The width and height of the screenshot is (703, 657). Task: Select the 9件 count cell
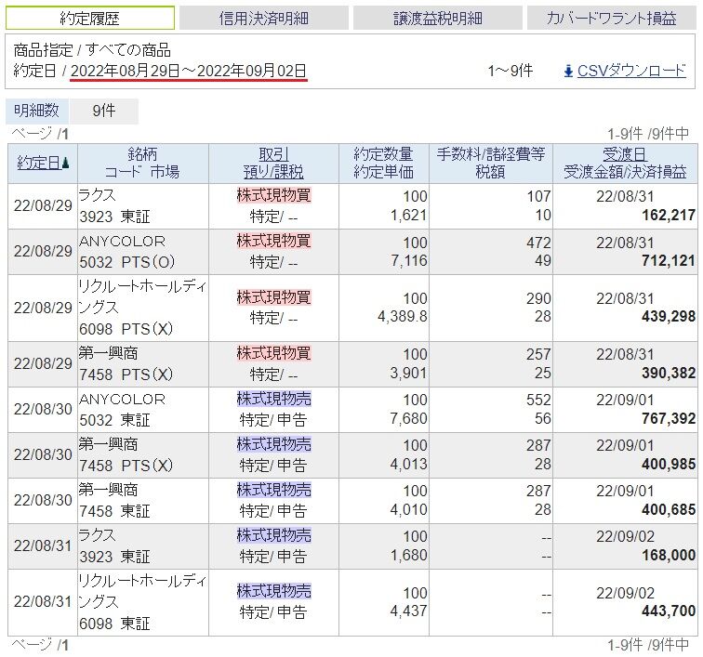[104, 111]
